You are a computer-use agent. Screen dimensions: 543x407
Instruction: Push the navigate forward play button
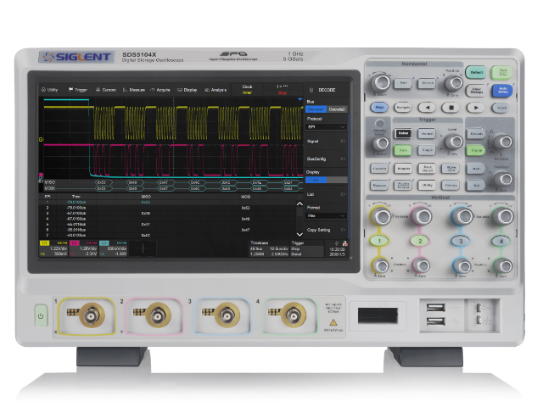475,108
